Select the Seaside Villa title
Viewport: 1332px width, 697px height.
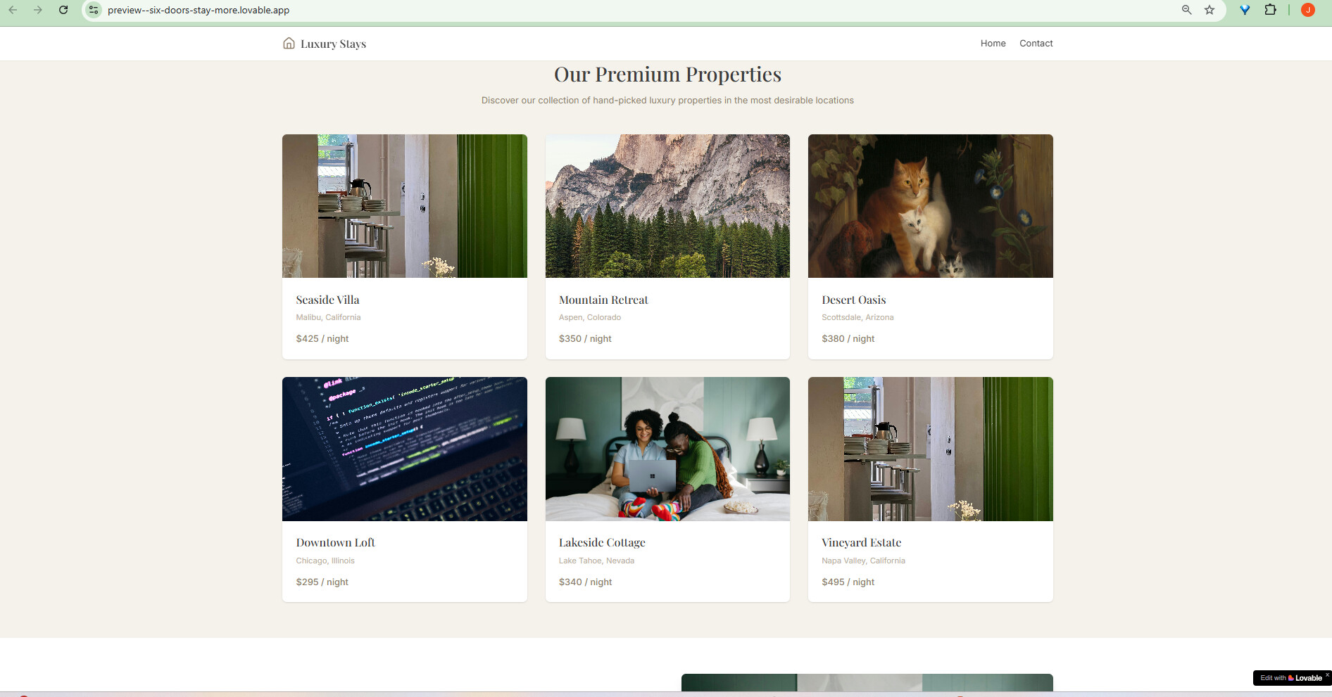click(327, 300)
